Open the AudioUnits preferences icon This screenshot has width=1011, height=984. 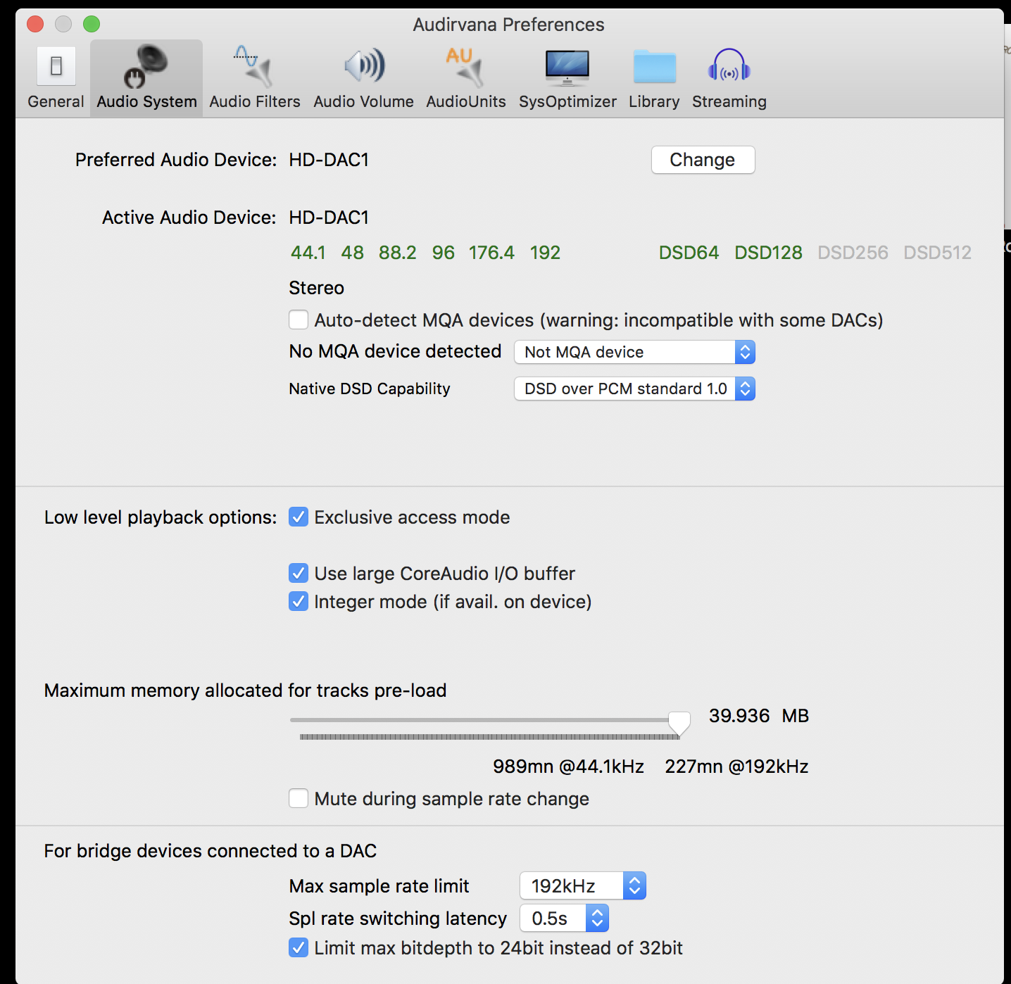click(x=465, y=65)
